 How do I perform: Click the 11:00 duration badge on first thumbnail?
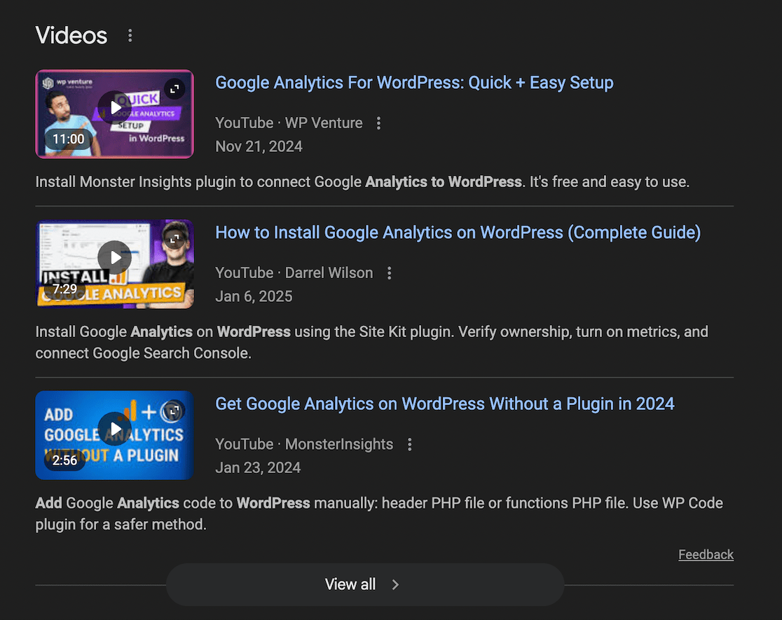68,139
